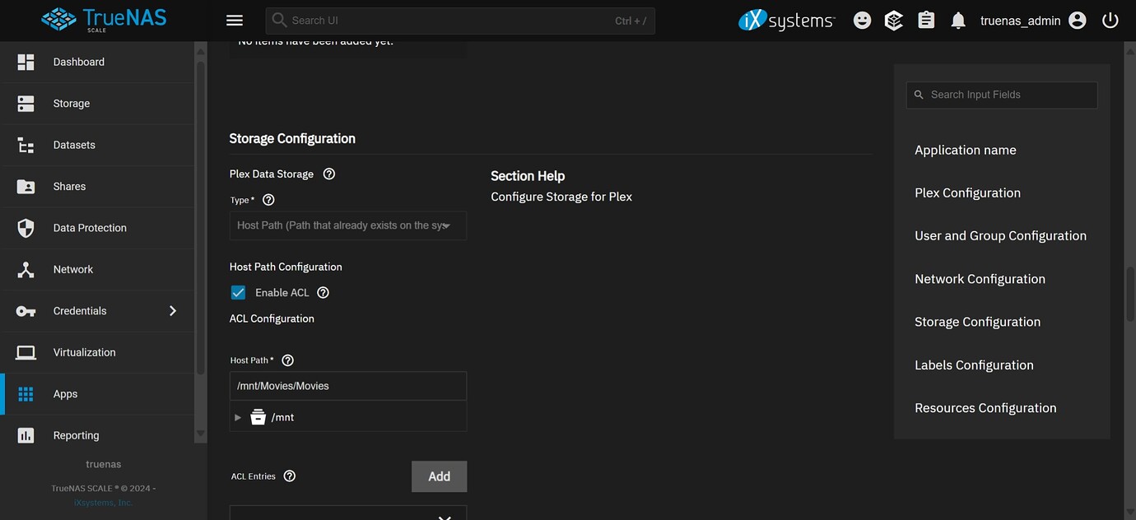Click the TrueNAS SCALE logo
This screenshot has width=1136, height=520.
[x=105, y=19]
